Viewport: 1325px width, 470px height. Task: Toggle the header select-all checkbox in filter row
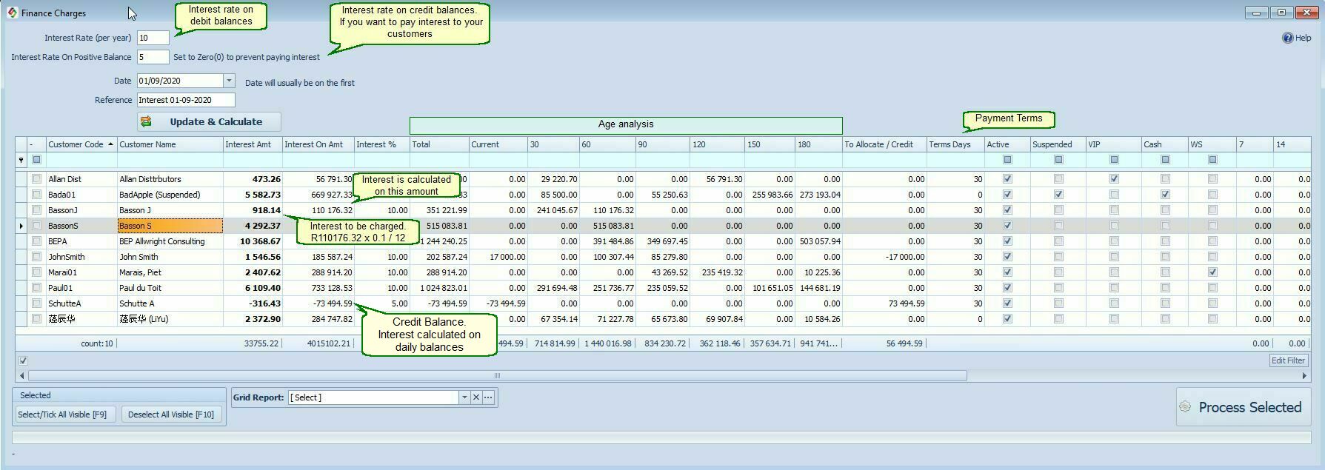point(36,160)
